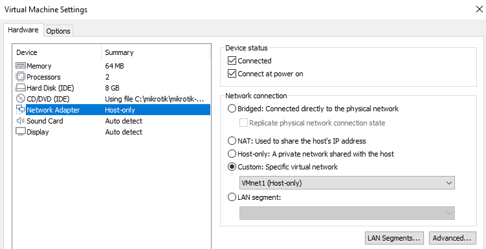486x249 pixels.
Task: Click the Network Adapter icon
Action: [x=21, y=110]
